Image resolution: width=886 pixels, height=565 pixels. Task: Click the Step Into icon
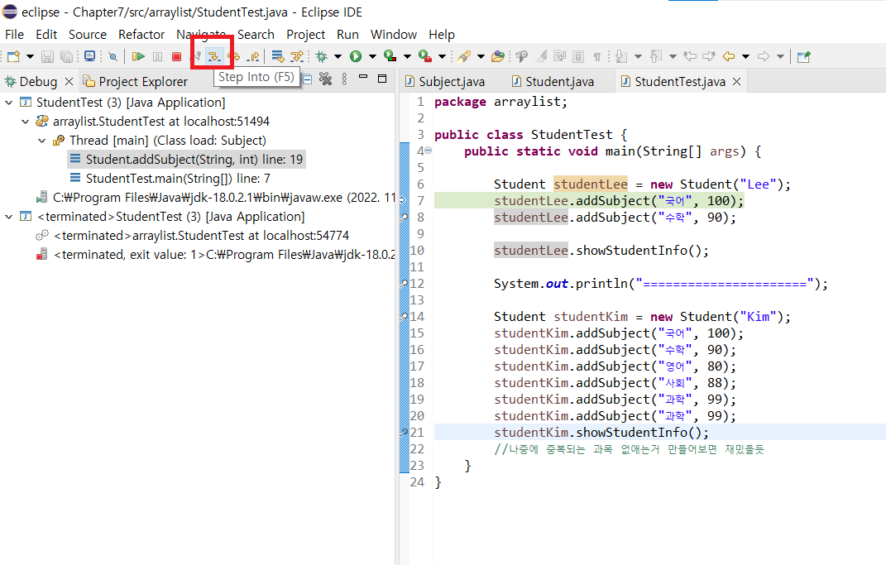coord(214,56)
